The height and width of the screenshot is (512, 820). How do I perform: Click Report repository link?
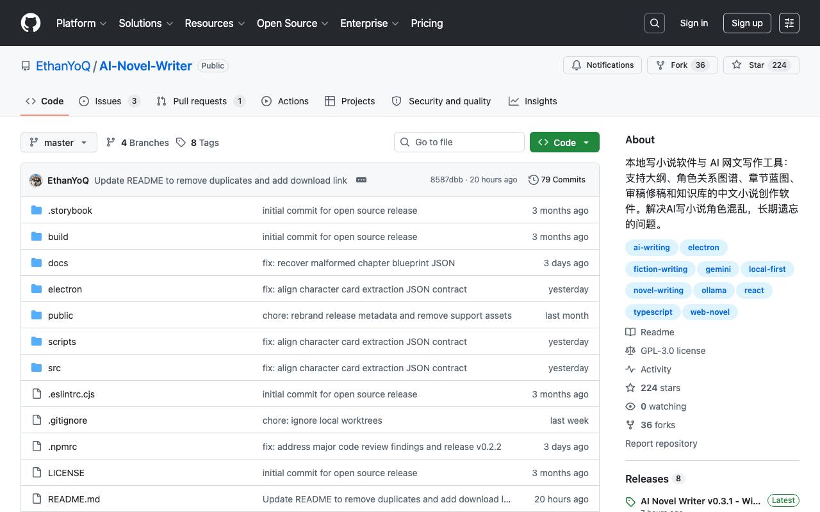(661, 444)
